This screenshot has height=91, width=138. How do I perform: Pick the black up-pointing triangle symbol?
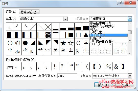point(86,35)
